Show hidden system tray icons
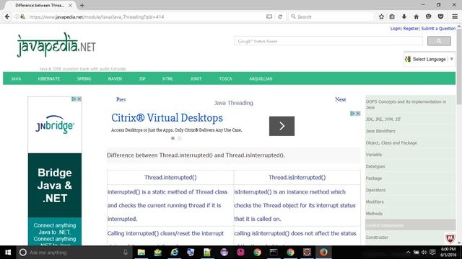This screenshot has height=259, width=462. click(x=408, y=253)
